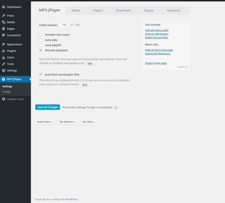Open Appearance via paintbrush icon
Image resolution: width=225 pixels, height=203 pixels.
point(3,44)
